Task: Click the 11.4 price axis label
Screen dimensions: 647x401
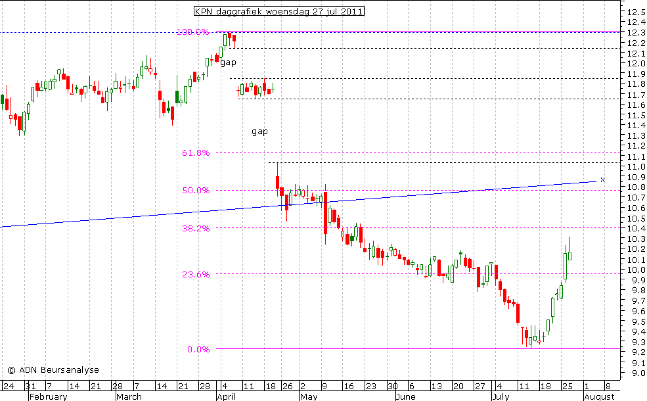Action: point(636,126)
